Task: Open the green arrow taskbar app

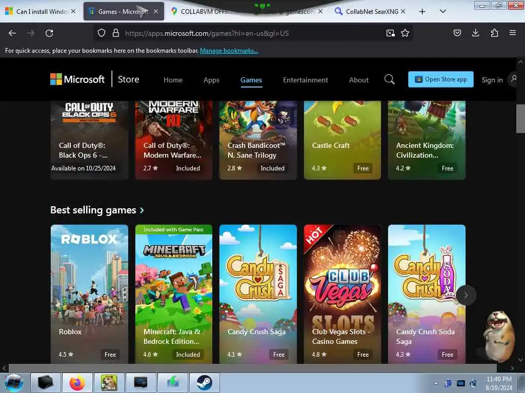Action: pos(173,383)
